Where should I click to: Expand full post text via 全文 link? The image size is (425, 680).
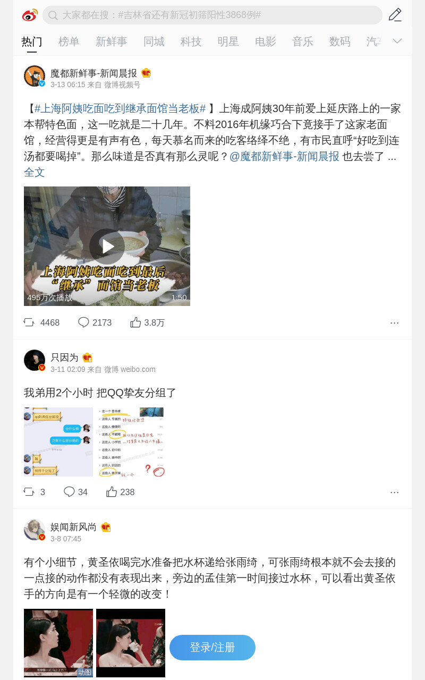point(35,172)
